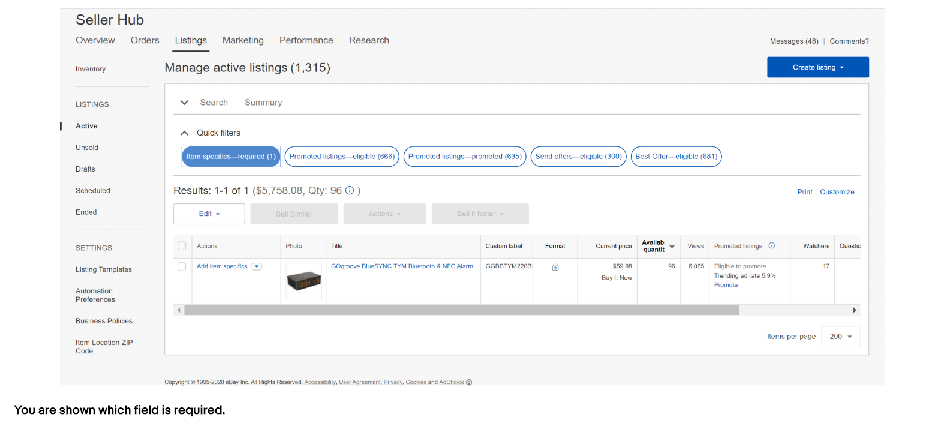Viewport: 932px width, 426px height.
Task: Open the Items per page dropdown
Action: [x=840, y=337]
